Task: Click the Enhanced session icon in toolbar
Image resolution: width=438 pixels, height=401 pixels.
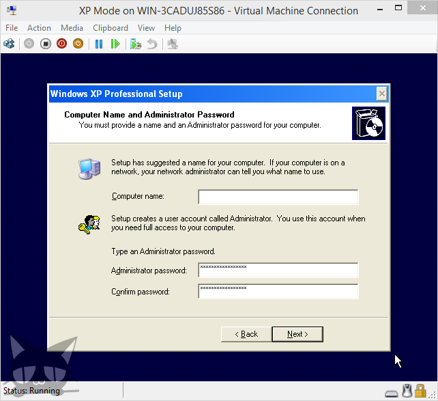Action: click(x=173, y=44)
